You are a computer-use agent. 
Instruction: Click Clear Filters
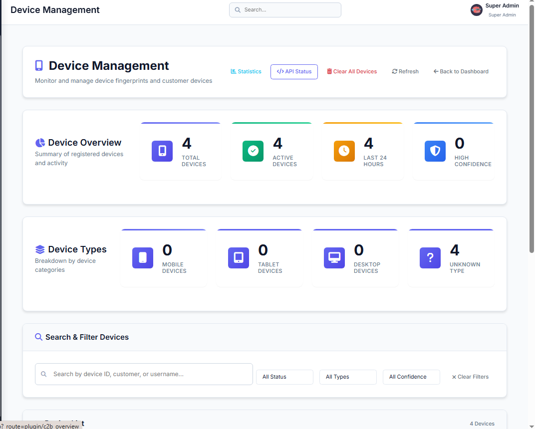(470, 377)
